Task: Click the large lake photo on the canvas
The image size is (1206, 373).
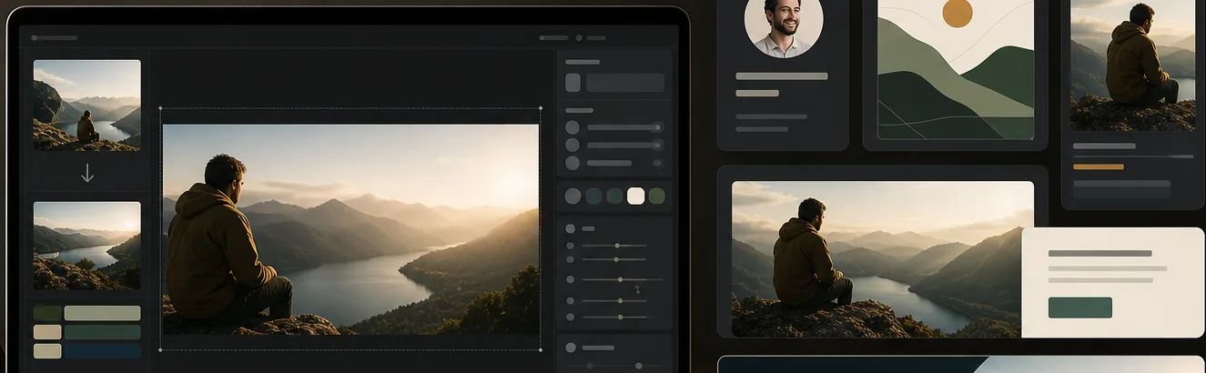Action: click(350, 229)
